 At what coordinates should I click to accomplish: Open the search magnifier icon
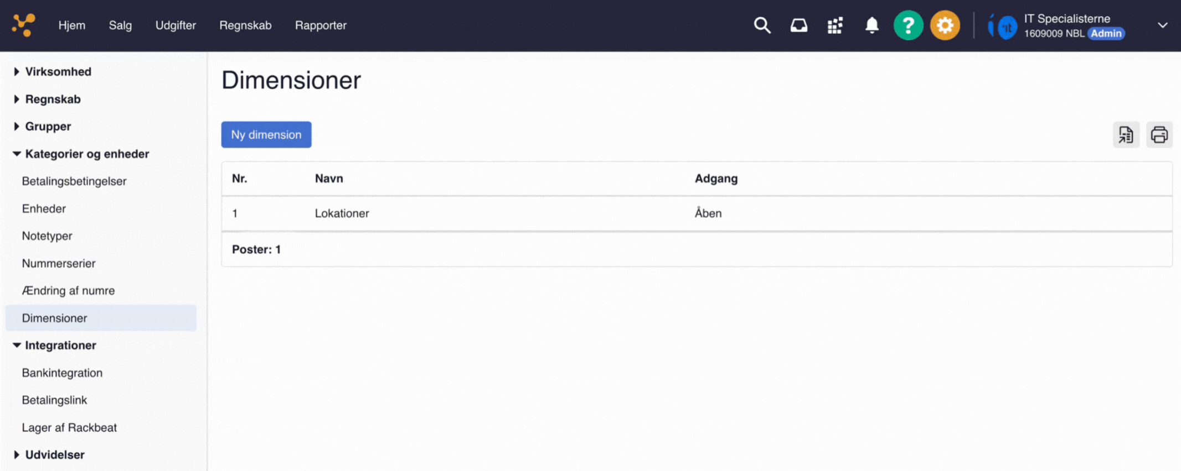(762, 25)
